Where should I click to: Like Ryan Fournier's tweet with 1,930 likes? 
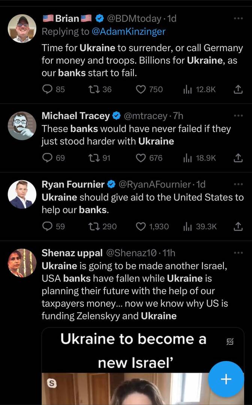pyautogui.click(x=141, y=226)
